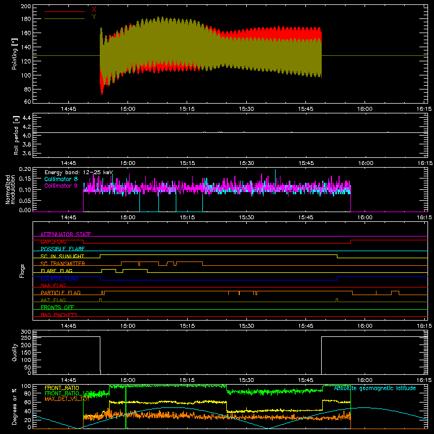Click the 140 tick on Pointing axis

pos(26,47)
